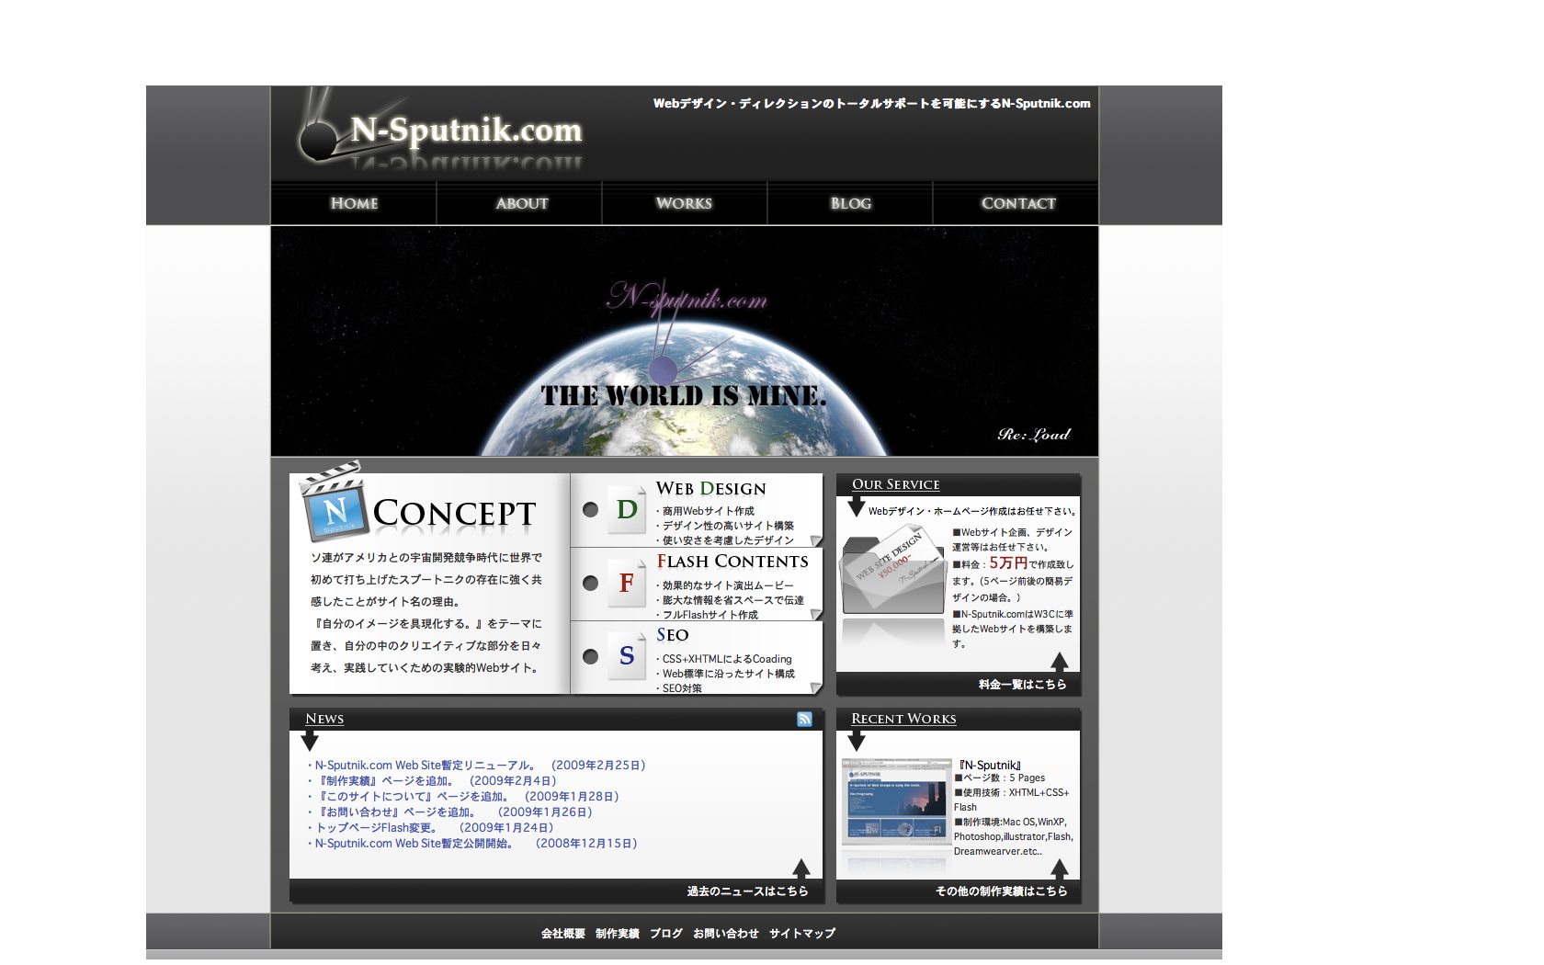Screen dimensions: 1544x965
Task: Follow the その他の制作実績はこちら link
Action: (1001, 891)
